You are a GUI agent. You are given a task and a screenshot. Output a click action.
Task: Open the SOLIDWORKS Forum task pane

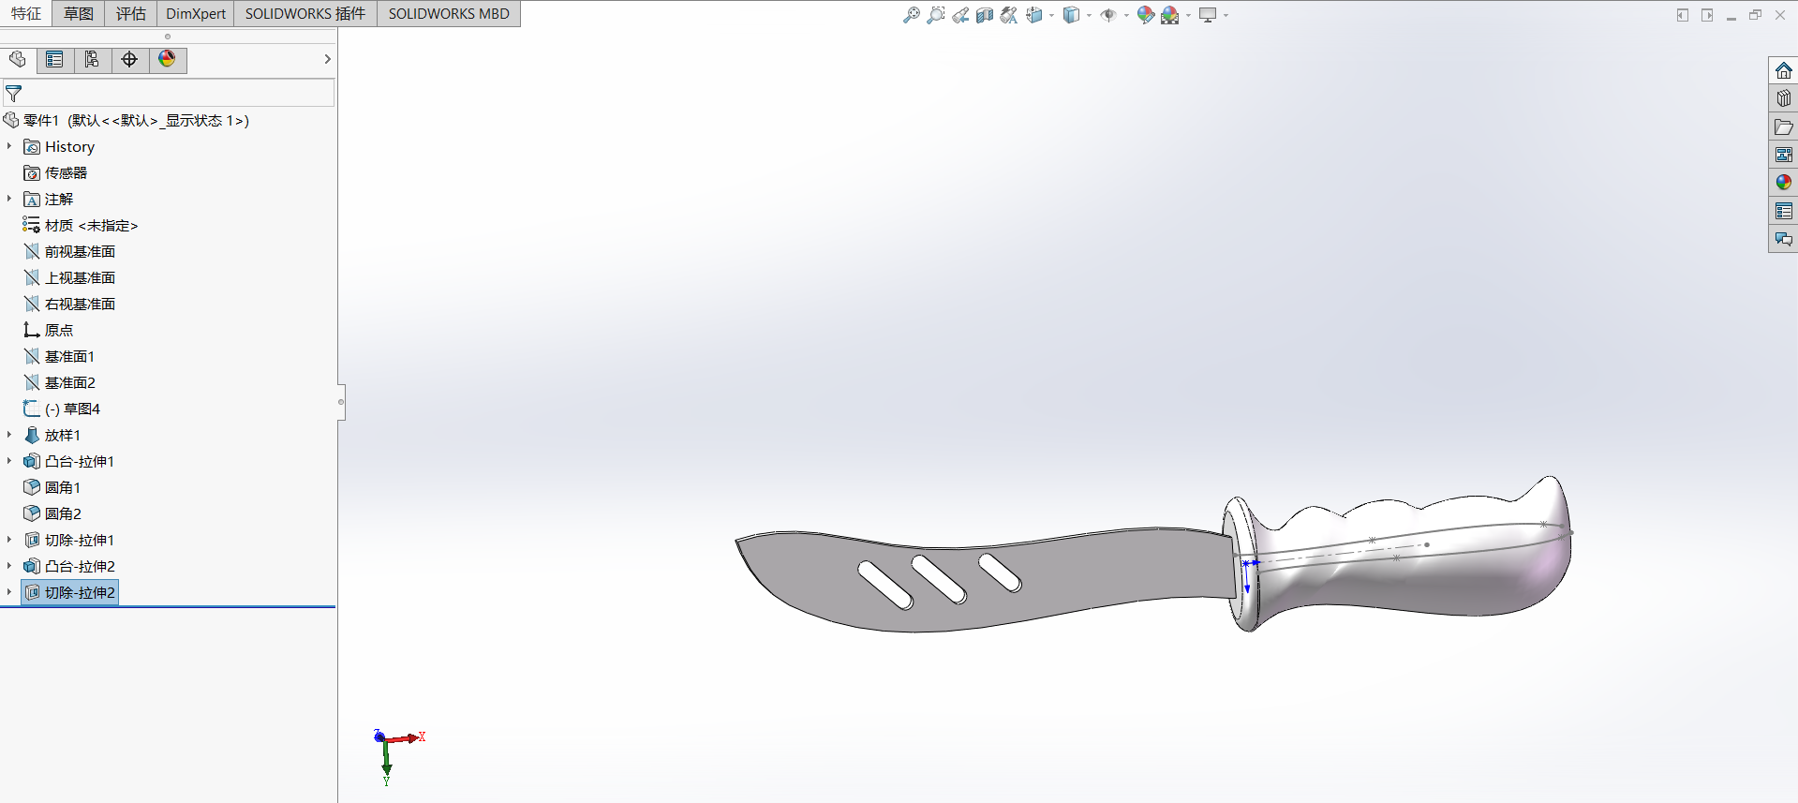(1783, 239)
